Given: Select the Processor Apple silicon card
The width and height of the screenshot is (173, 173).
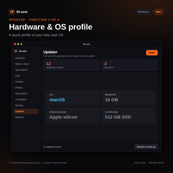Looking at the screenshot, I should coord(73,115).
